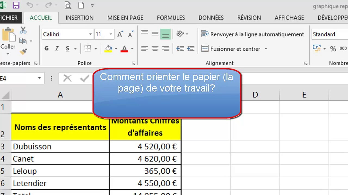Apply fill color bucket icon
The width and height of the screenshot is (348, 195).
108,49
